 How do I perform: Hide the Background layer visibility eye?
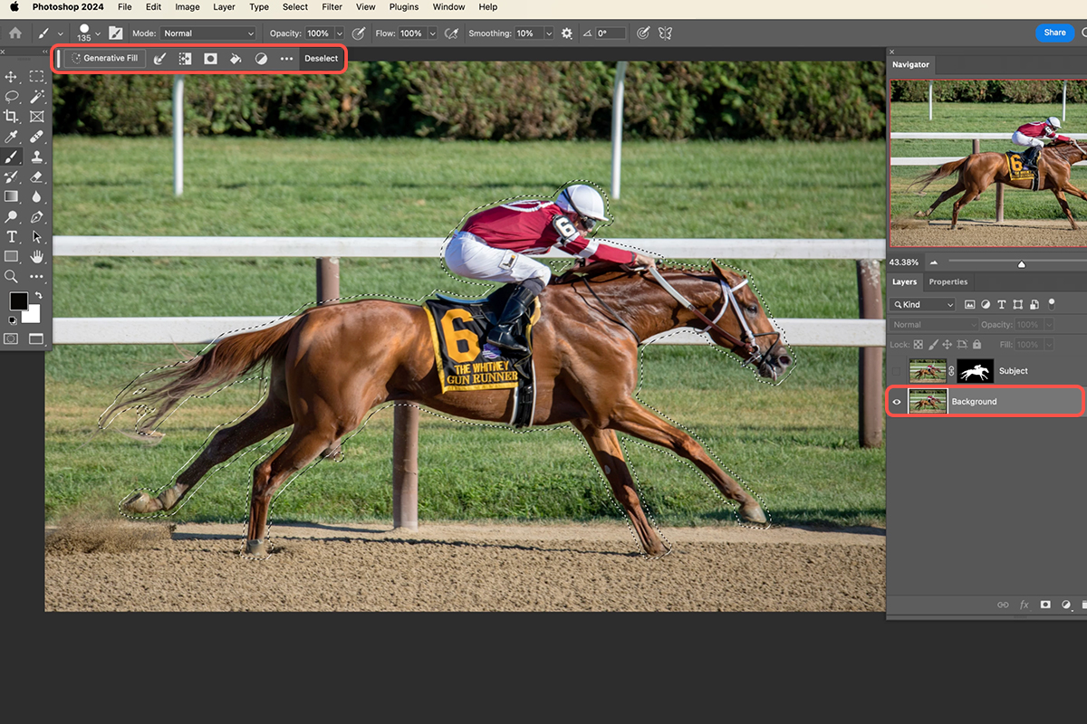pos(897,402)
